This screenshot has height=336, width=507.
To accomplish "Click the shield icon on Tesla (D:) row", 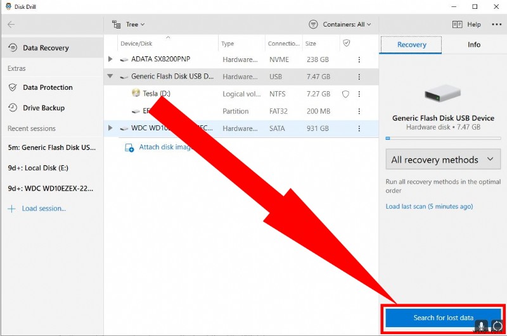I will point(345,94).
